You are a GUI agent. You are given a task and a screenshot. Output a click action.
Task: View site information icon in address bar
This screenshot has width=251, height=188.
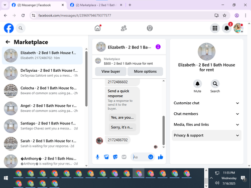click(x=34, y=16)
